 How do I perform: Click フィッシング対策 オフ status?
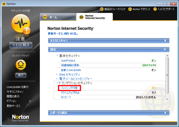pyautogui.click(x=154, y=88)
